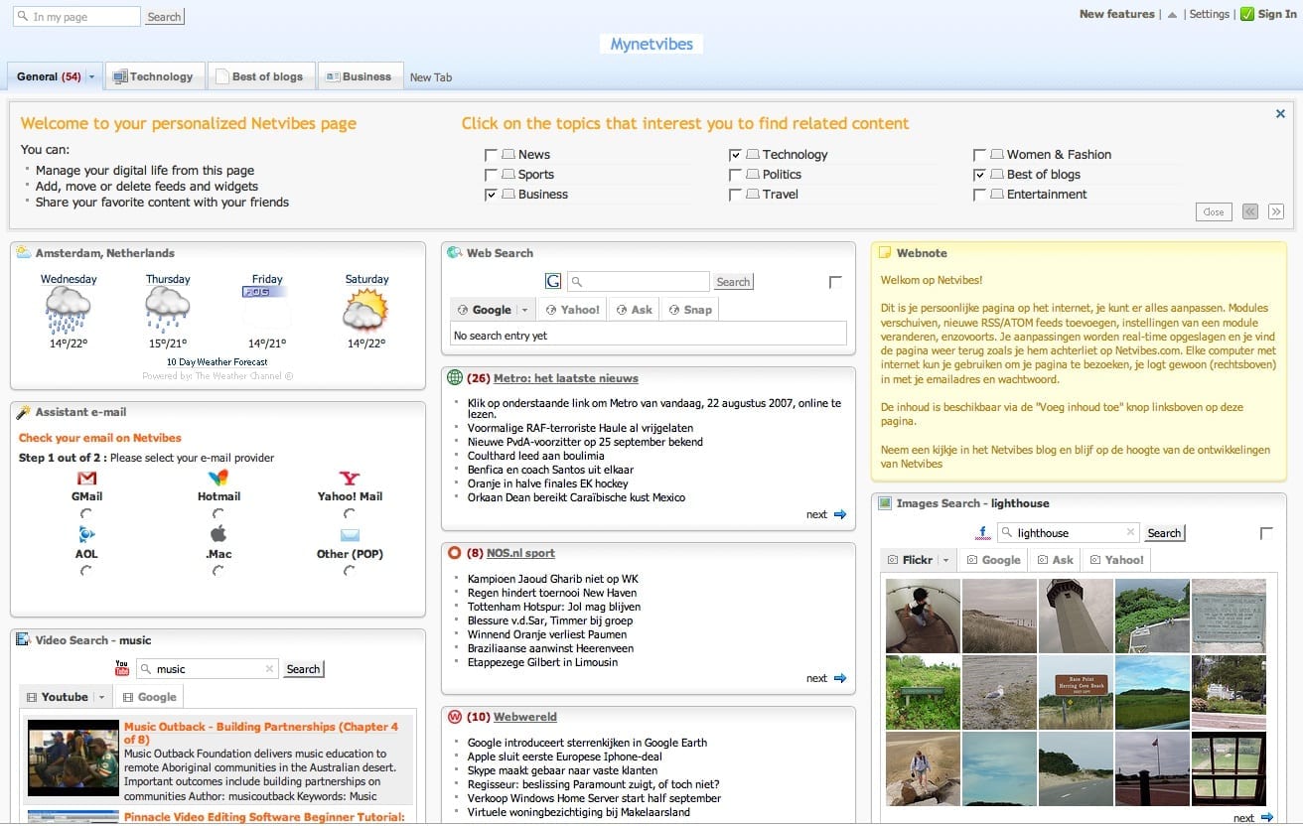Check the Travel topic checkbox
The height and width of the screenshot is (826, 1303).
(735, 195)
